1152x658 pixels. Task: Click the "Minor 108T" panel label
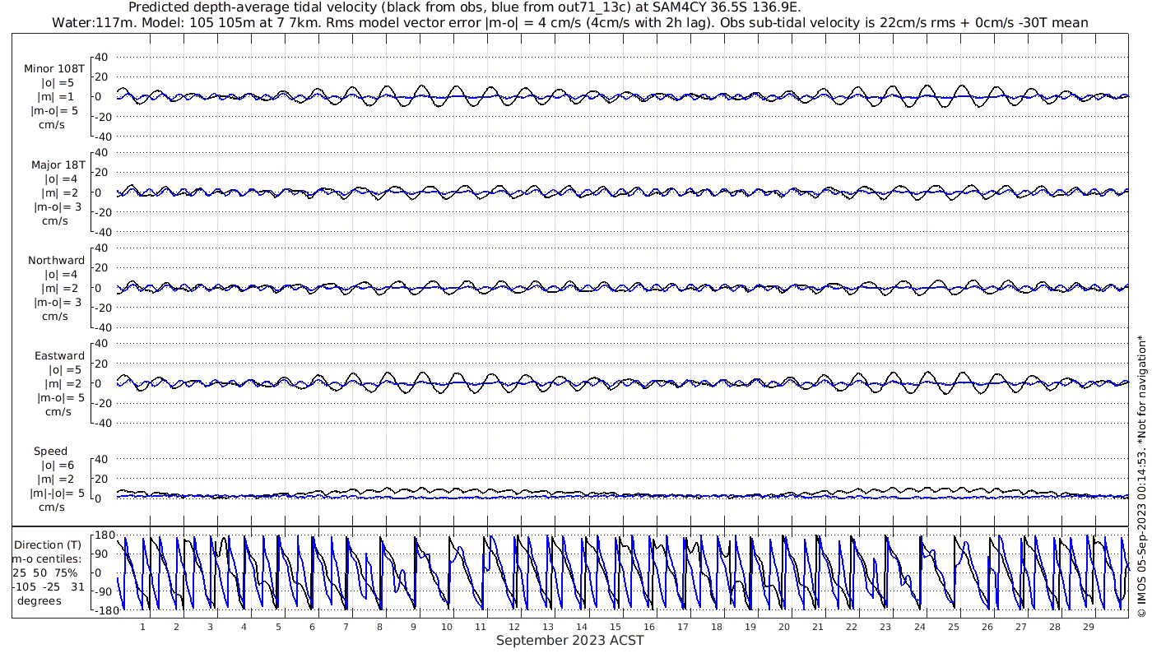point(54,69)
